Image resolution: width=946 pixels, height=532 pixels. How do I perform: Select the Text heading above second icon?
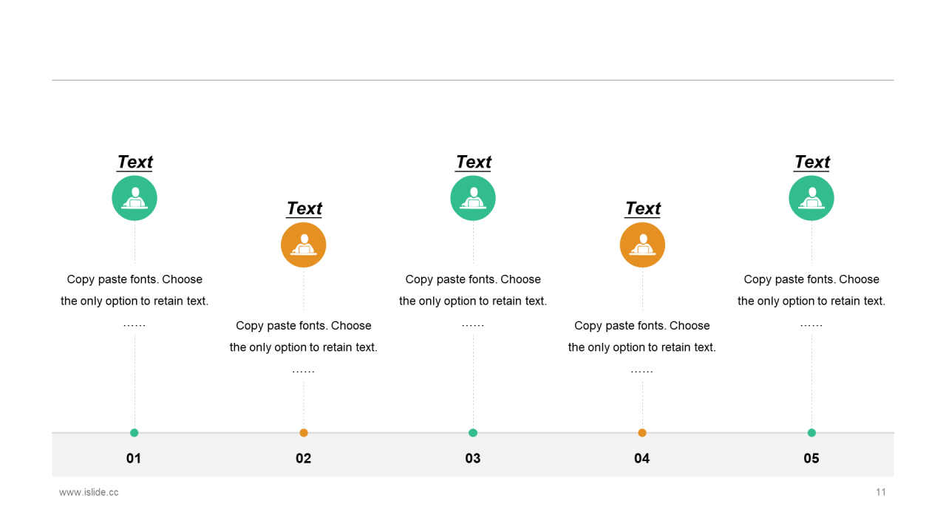(304, 208)
